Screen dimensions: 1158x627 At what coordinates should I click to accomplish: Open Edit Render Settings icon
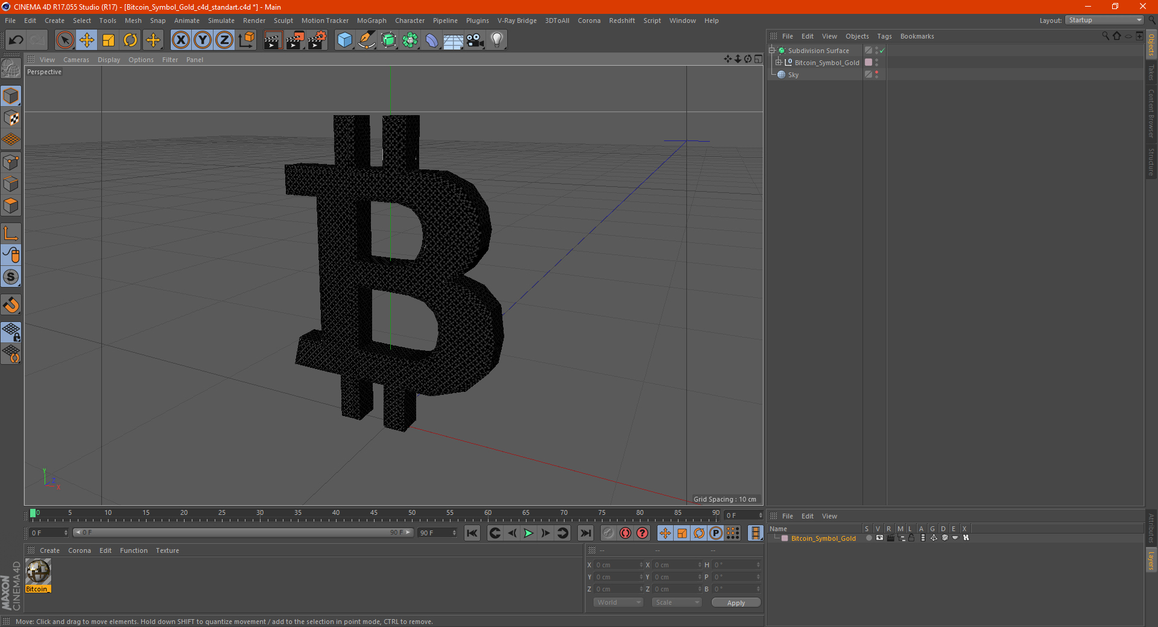317,40
